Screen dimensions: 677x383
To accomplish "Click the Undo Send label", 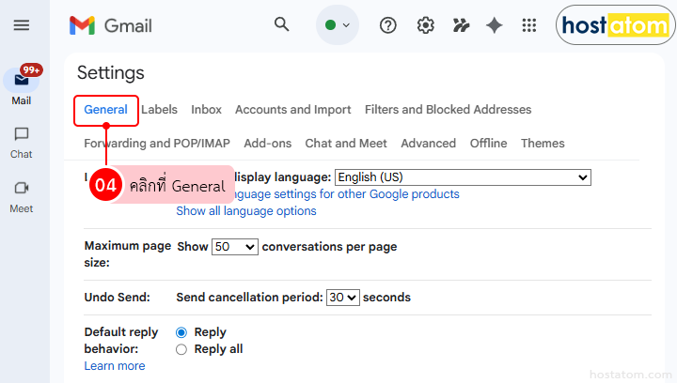I will (117, 298).
